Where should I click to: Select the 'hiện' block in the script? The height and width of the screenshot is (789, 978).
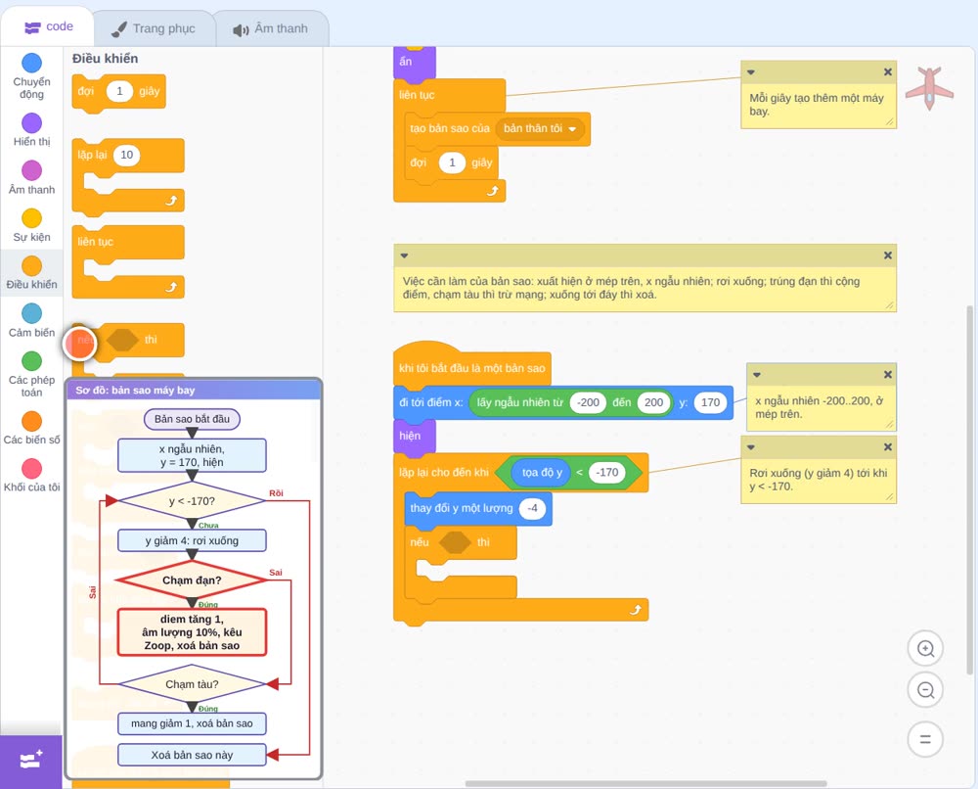pos(414,436)
